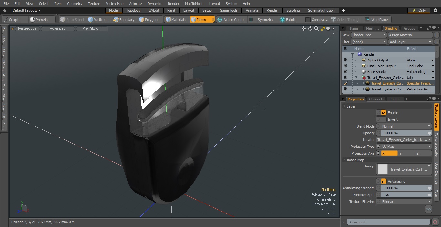The height and width of the screenshot is (227, 441).
Task: Open the Falloff menu
Action: point(288,20)
